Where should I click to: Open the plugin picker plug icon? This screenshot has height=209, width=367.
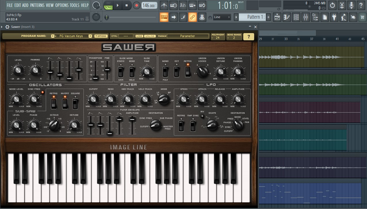coord(334,17)
